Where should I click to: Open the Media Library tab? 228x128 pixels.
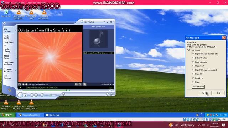pyautogui.click(x=7, y=50)
